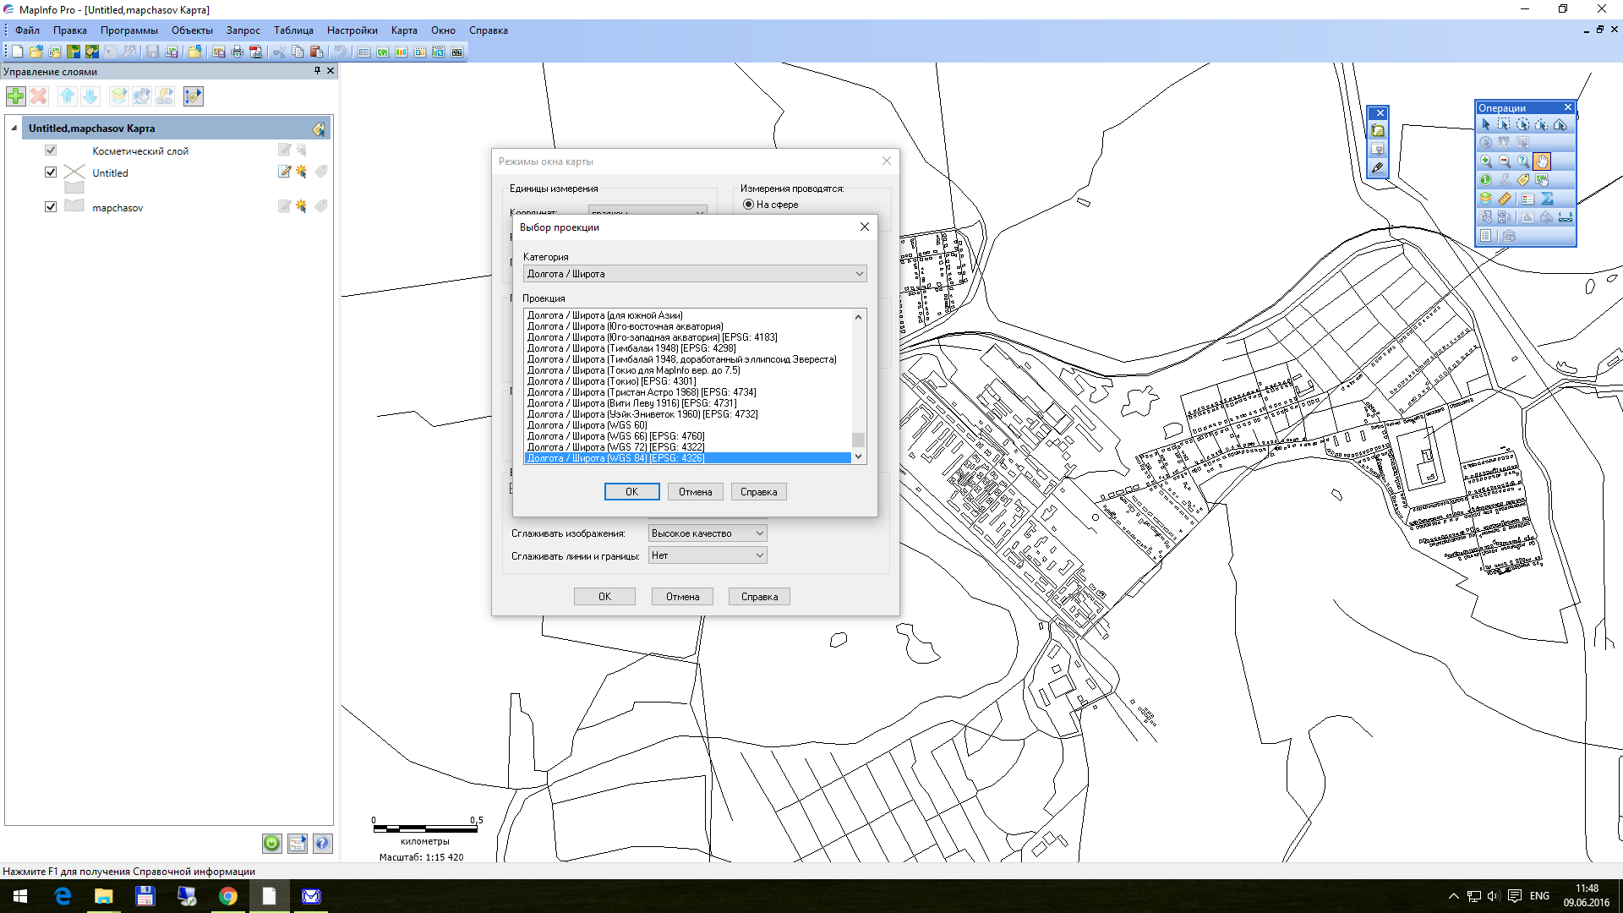Open the Таблица menu

pos(293,30)
